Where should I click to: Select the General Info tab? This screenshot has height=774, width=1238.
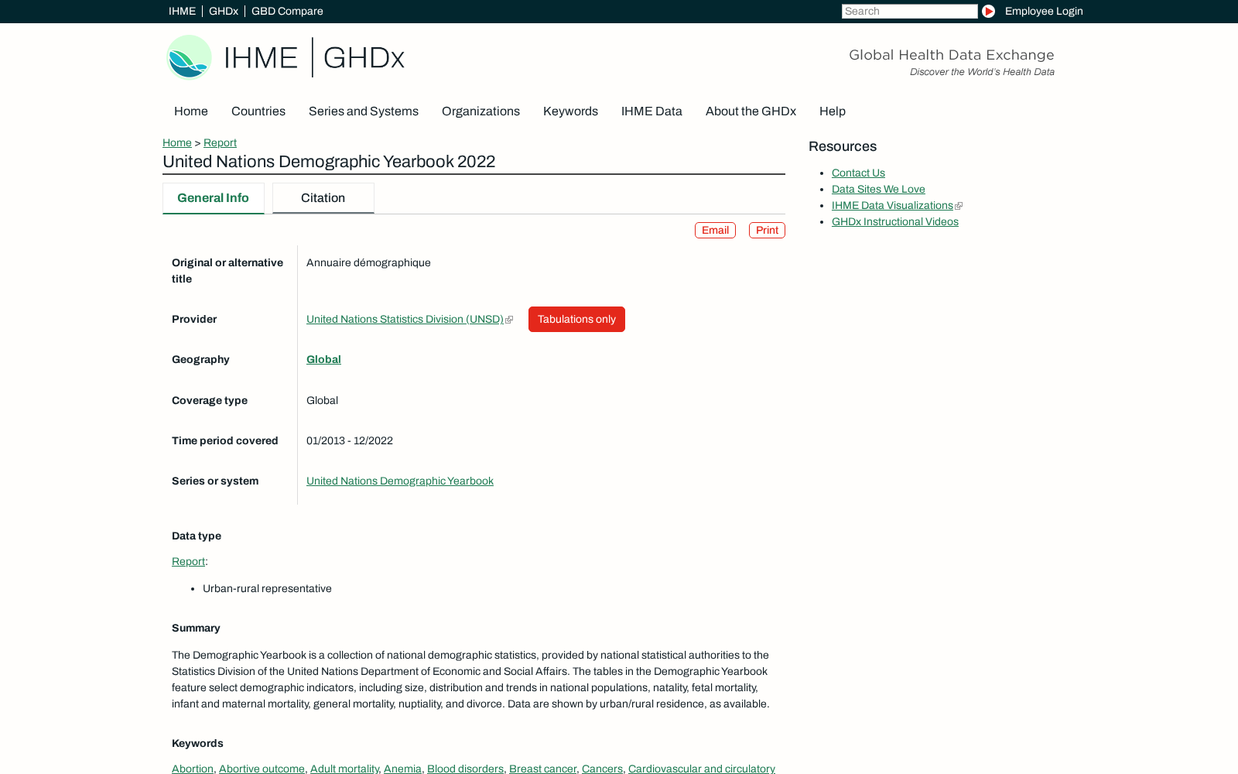click(x=213, y=198)
